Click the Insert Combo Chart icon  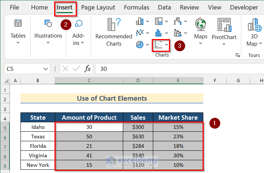178,33
